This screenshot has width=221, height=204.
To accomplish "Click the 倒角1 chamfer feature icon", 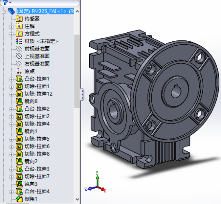I will 19,199.
